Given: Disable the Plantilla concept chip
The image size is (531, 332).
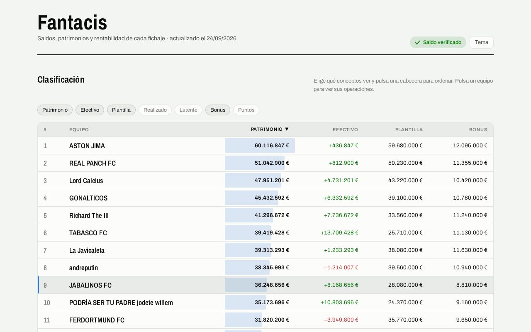Looking at the screenshot, I should (121, 110).
